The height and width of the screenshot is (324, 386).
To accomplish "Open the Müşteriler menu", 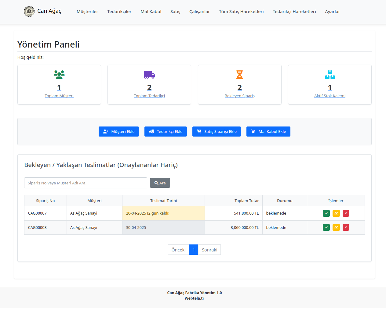I will click(x=87, y=12).
